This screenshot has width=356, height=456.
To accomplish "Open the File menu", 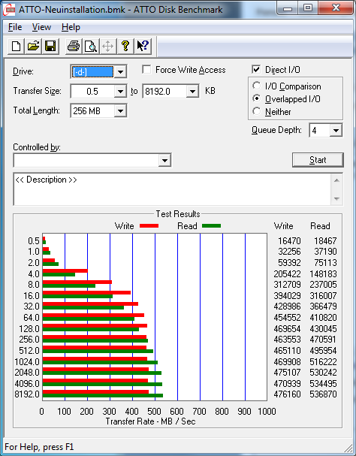I will [15, 27].
